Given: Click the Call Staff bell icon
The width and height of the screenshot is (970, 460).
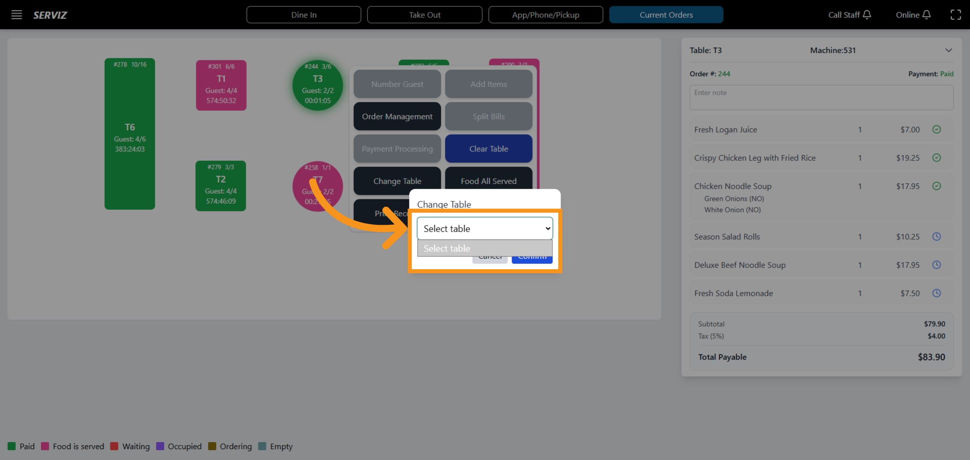Looking at the screenshot, I should pyautogui.click(x=867, y=15).
